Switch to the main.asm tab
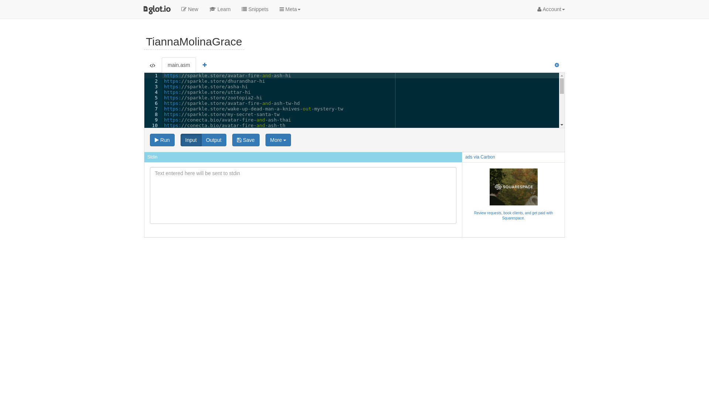The height and width of the screenshot is (399, 709). (x=178, y=65)
